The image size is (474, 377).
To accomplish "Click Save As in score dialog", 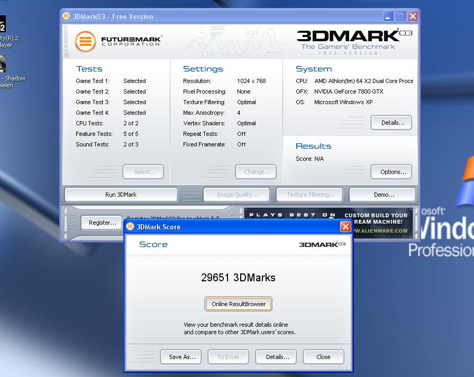I will point(181,357).
